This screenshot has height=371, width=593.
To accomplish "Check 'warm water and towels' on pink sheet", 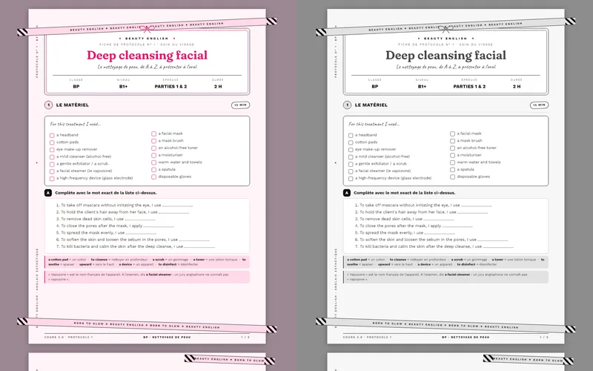I will point(154,162).
